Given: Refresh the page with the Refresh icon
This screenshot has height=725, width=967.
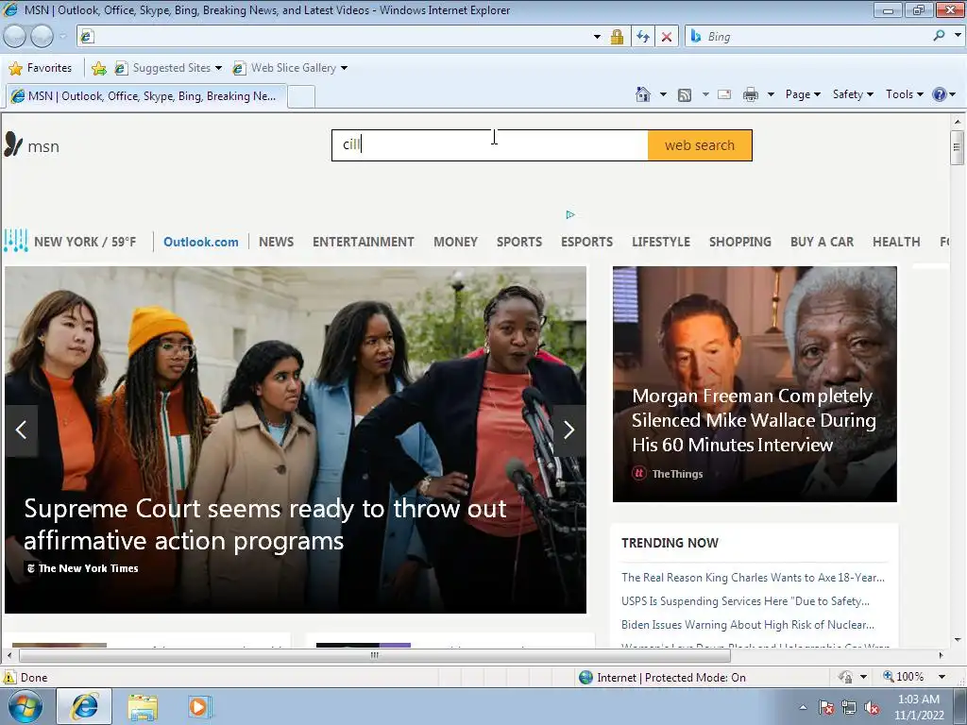Looking at the screenshot, I should 642,37.
